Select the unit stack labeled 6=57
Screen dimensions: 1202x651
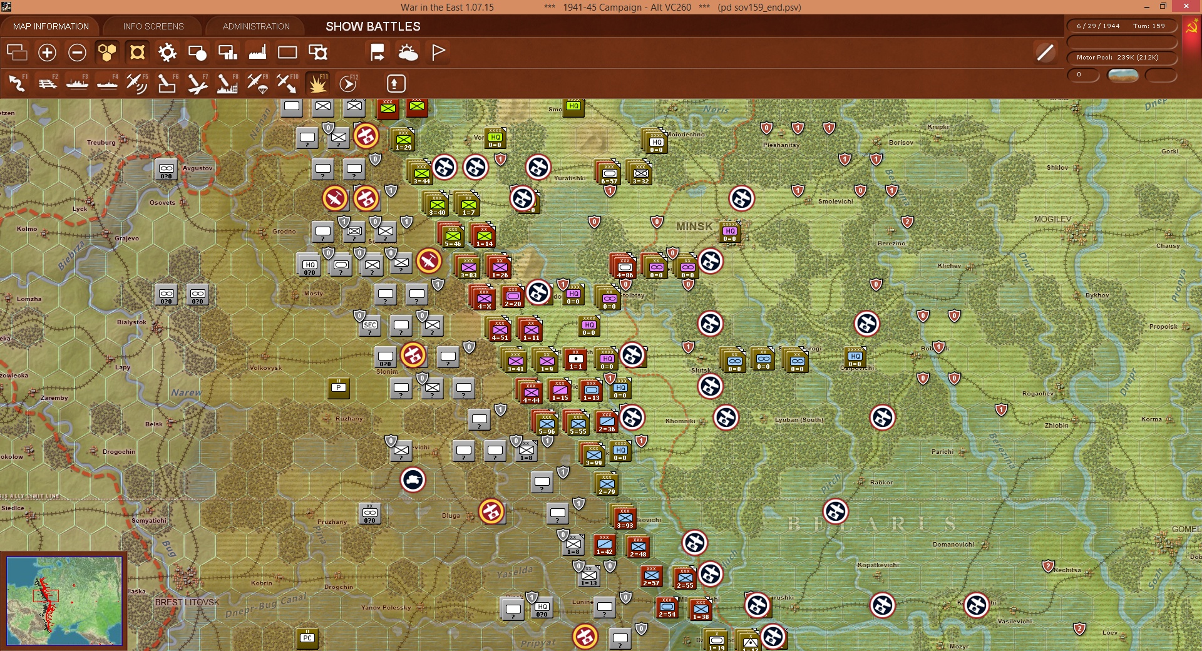(609, 173)
